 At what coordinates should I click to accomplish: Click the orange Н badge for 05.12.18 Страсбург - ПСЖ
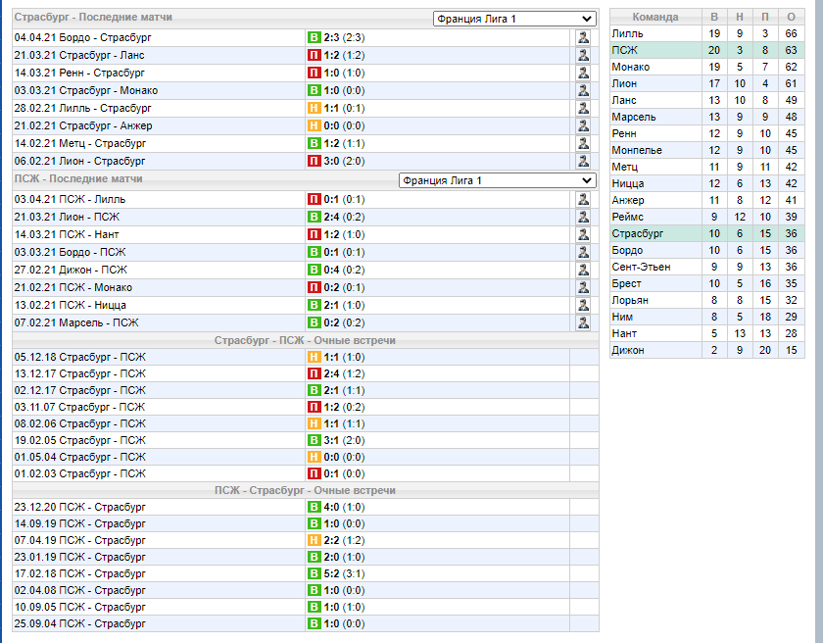coord(314,357)
